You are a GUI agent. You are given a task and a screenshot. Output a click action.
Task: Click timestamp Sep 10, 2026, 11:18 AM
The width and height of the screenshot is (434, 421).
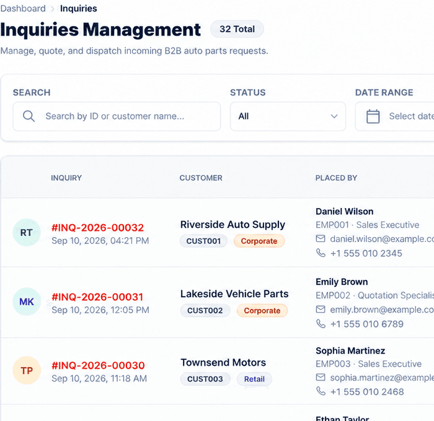coord(99,378)
